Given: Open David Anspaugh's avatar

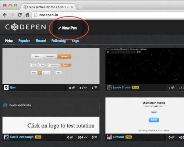Looking at the screenshot, I should [6, 137].
